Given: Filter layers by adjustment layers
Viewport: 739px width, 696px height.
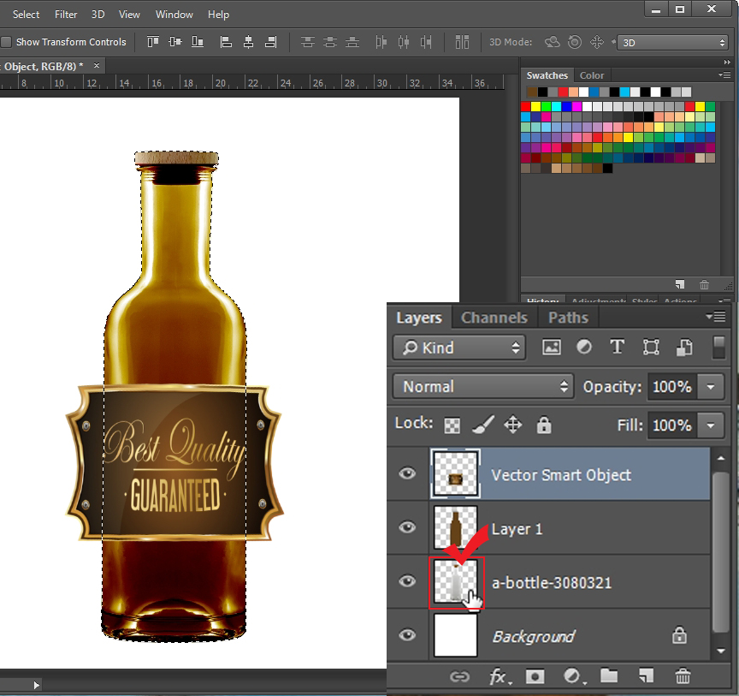Looking at the screenshot, I should [x=584, y=348].
